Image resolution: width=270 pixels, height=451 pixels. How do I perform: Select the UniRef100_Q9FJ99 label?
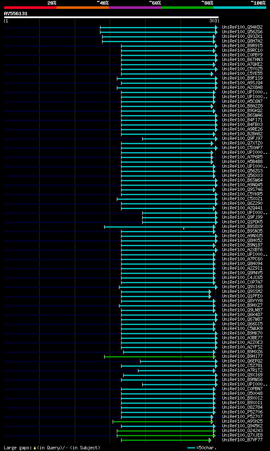pyautogui.click(x=242, y=217)
